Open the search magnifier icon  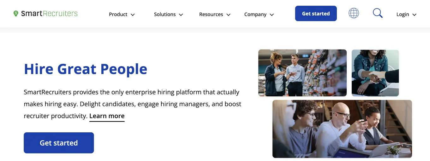click(x=378, y=13)
